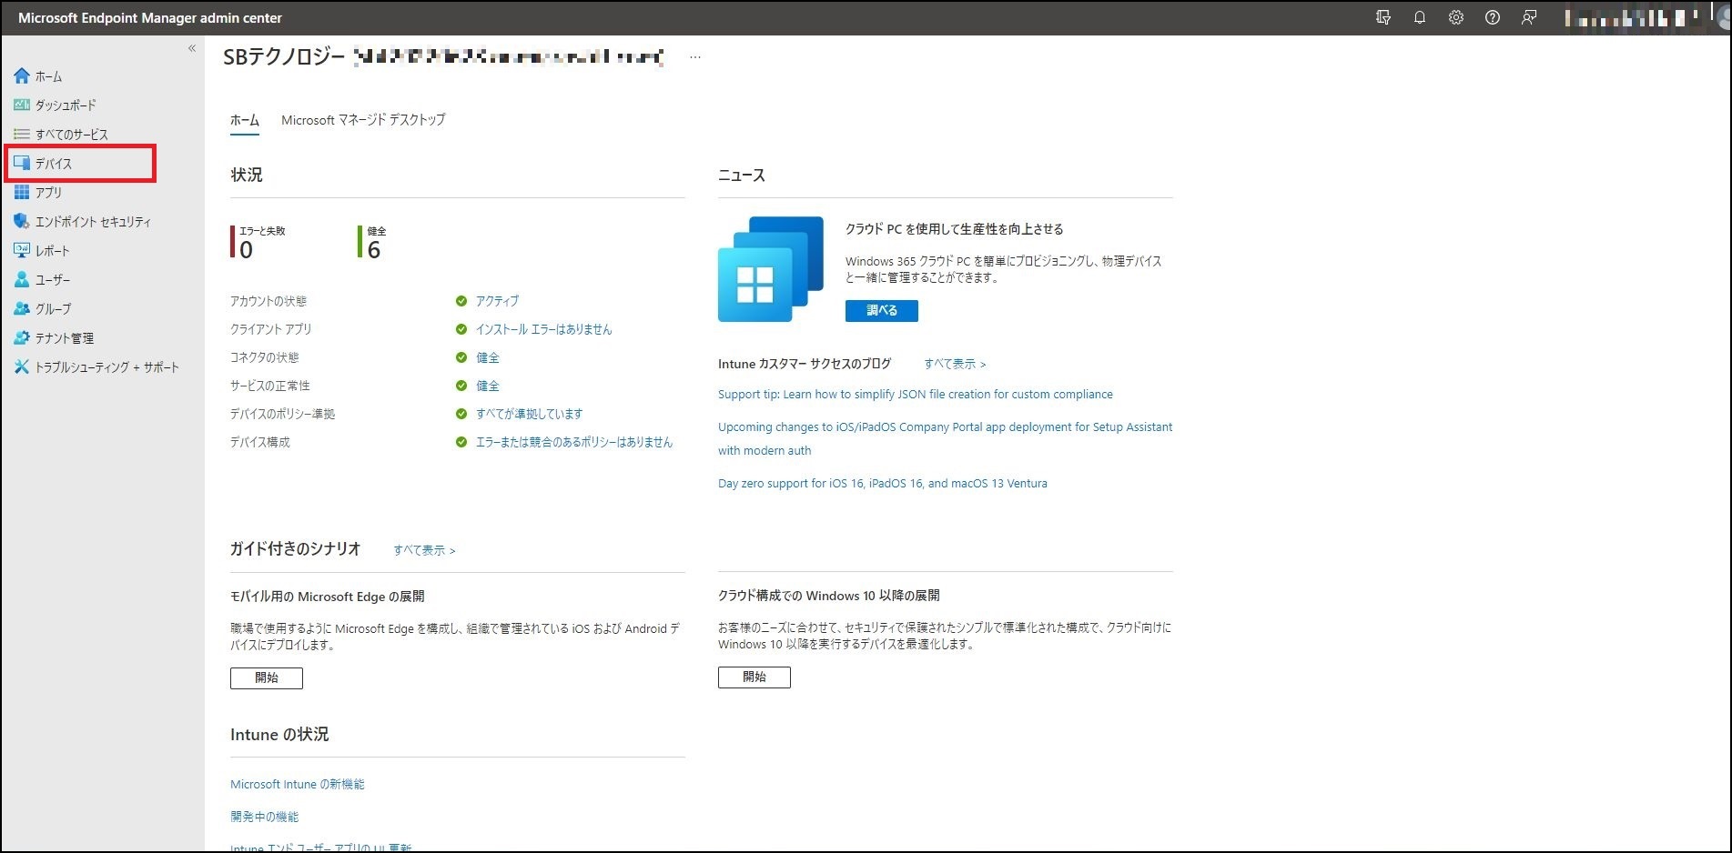Click the エラーと失敗 count tile
1732x853 pixels.
(258, 242)
